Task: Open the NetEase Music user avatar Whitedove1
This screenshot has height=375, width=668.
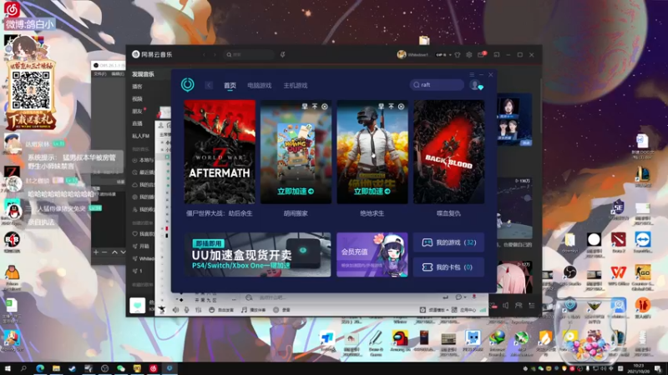Action: [402, 54]
